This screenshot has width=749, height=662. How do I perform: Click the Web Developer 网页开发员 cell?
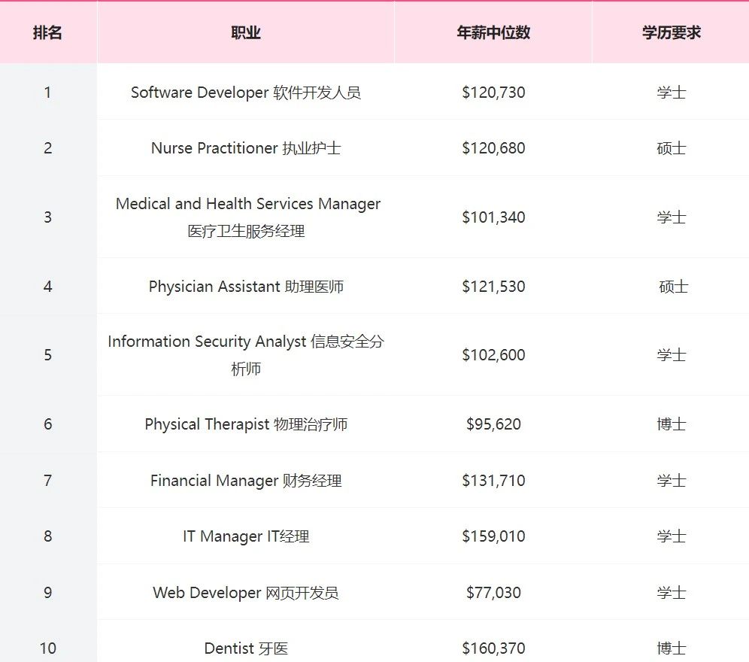click(246, 593)
